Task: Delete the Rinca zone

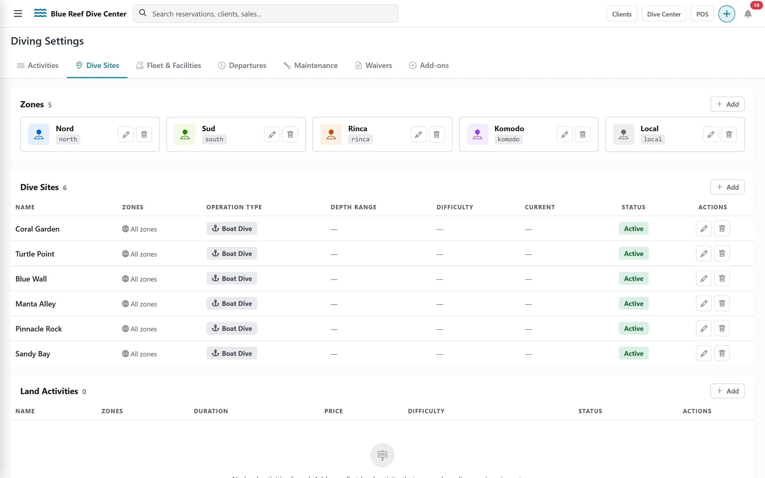Action: 437,134
